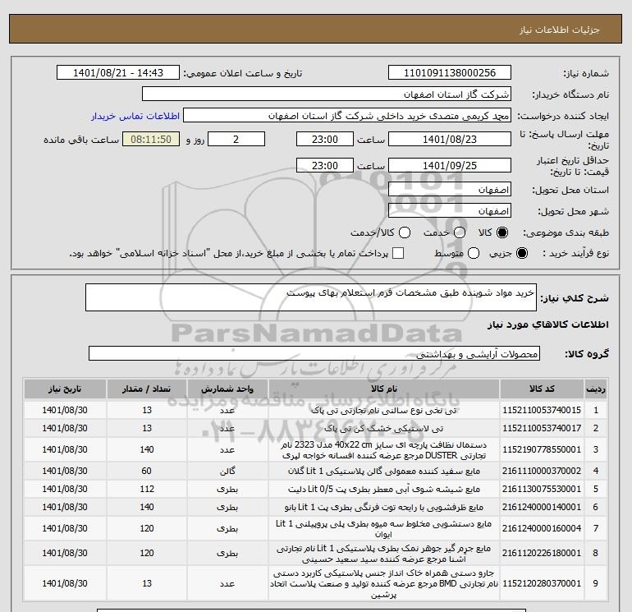The image size is (632, 612).
Task: Click product code 1152110053740017
Action: [542, 428]
